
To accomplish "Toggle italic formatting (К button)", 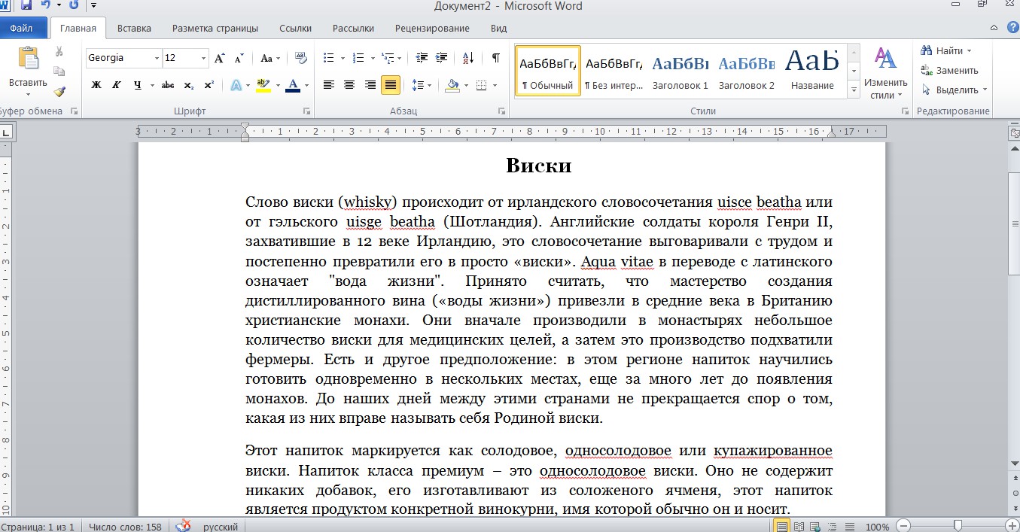I will coord(117,85).
